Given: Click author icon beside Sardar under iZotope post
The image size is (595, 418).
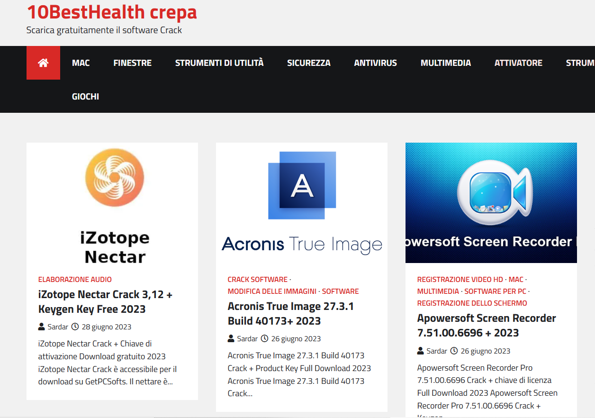Looking at the screenshot, I should point(42,327).
